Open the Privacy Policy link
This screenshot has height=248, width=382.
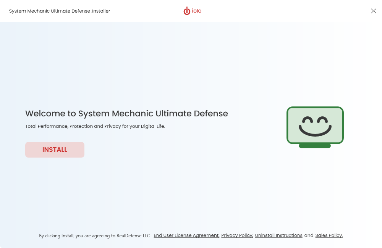point(237,235)
